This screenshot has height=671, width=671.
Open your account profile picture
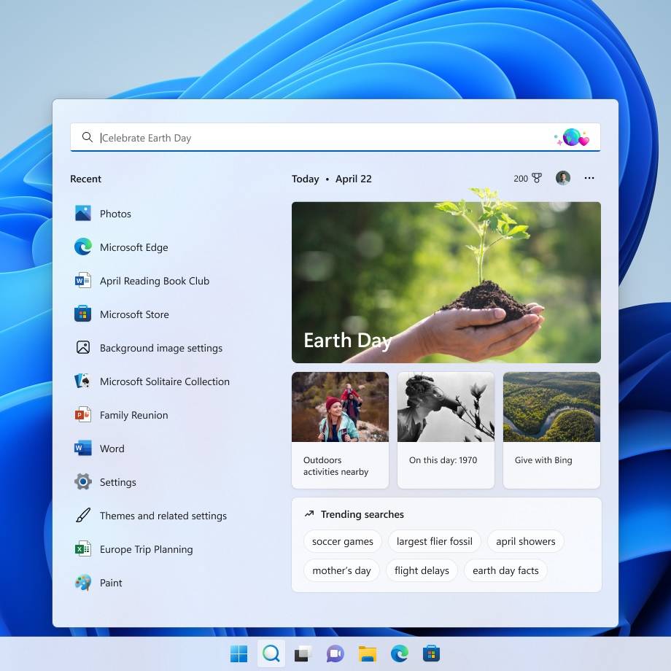(562, 177)
